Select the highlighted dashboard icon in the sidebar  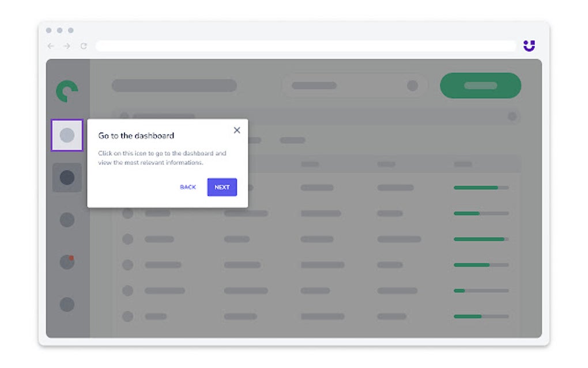[x=66, y=135]
